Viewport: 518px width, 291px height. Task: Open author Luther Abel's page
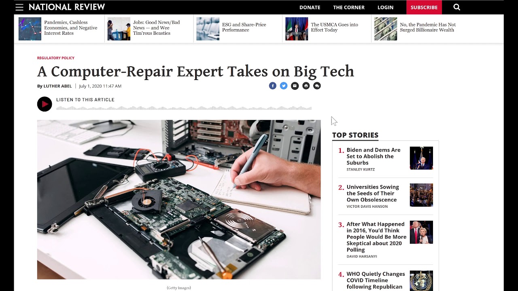[x=57, y=86]
